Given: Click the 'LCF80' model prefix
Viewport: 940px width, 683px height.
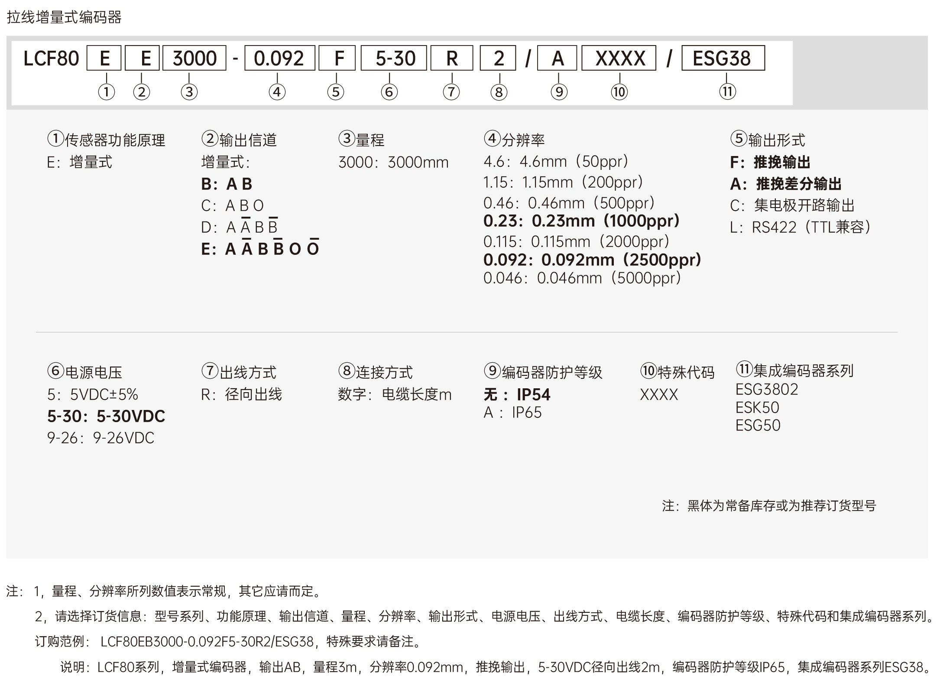Looking at the screenshot, I should [x=51, y=59].
